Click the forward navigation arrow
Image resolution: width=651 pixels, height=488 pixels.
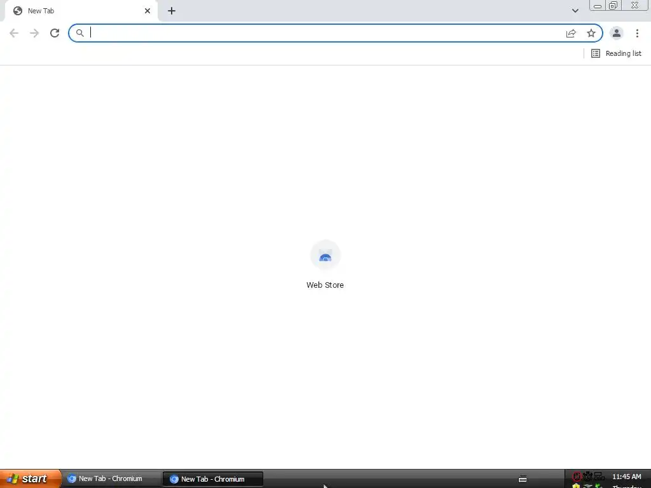(x=34, y=33)
